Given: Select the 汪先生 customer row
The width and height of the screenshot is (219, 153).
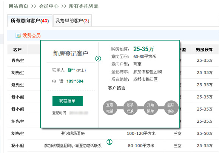Looking at the screenshot, I should pos(18,121).
